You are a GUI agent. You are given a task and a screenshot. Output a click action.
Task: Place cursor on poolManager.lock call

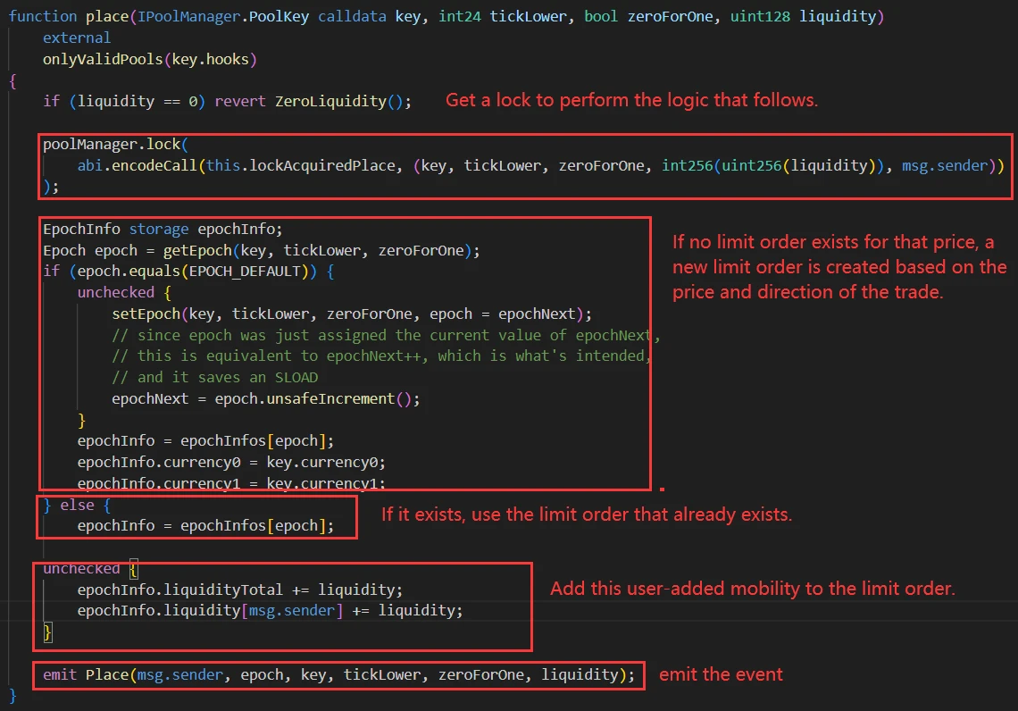point(112,145)
